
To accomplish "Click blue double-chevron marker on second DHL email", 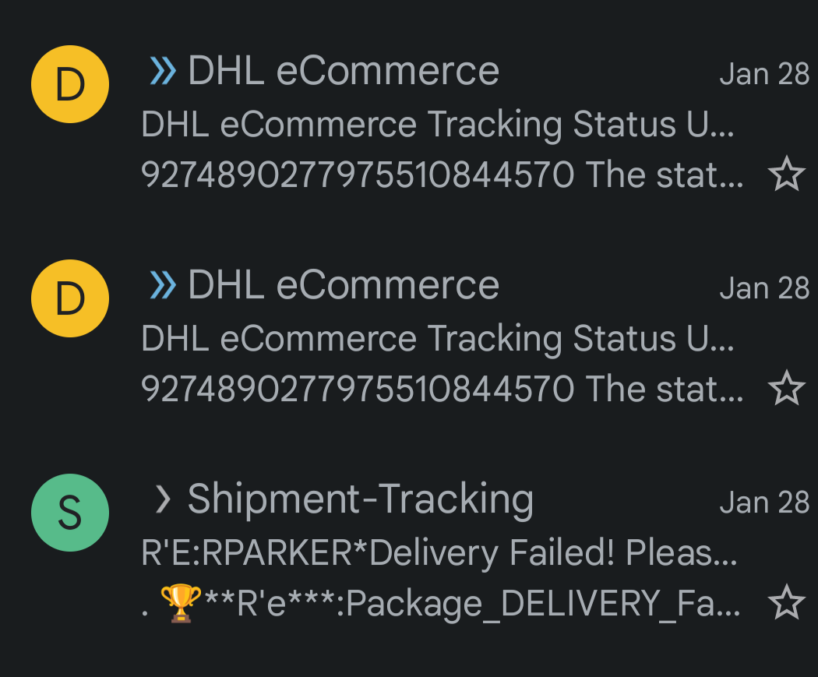I will pos(163,285).
